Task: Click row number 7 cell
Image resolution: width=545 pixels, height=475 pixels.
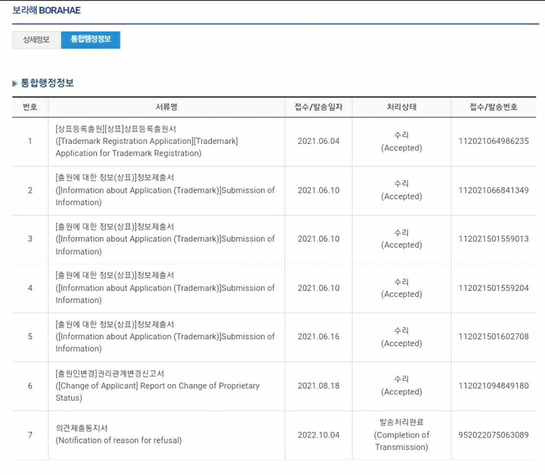Action: pyautogui.click(x=30, y=435)
